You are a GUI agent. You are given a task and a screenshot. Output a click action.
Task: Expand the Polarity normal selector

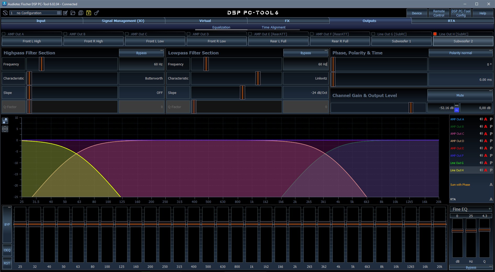tap(460, 53)
